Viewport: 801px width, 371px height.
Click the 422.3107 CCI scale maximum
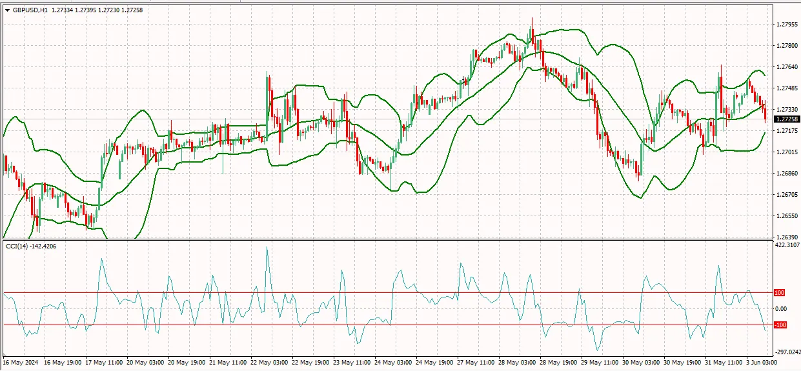pos(787,245)
